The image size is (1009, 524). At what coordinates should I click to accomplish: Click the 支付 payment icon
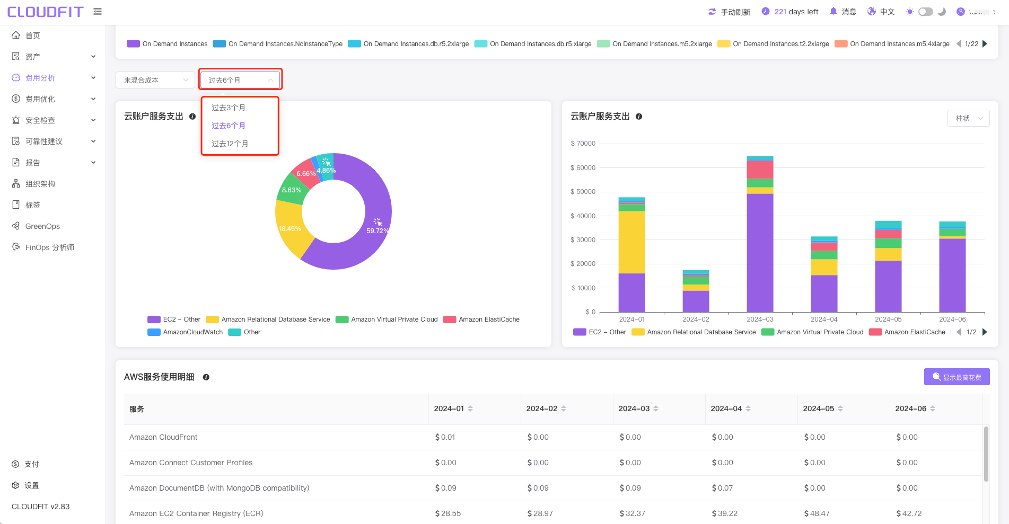click(15, 464)
